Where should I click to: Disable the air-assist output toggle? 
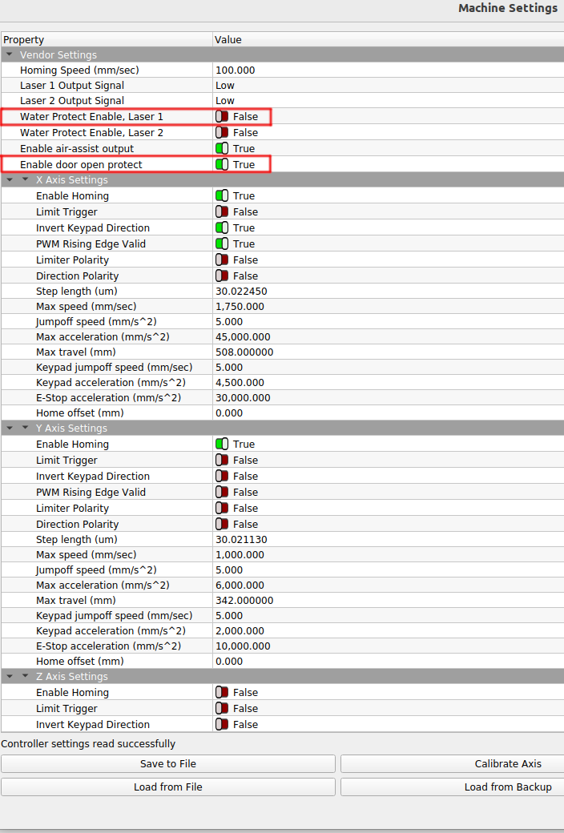point(222,149)
